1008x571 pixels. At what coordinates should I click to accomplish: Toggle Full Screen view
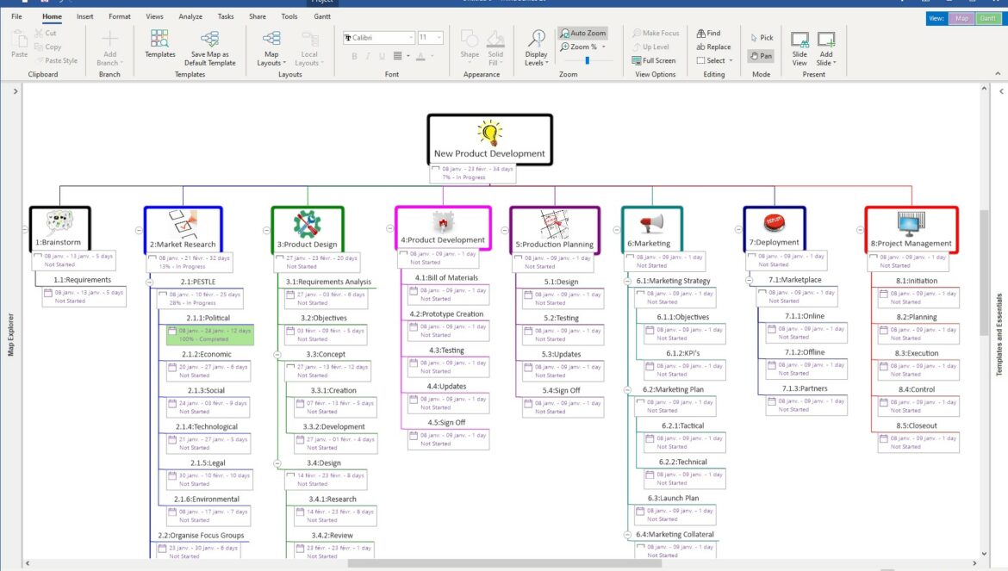click(654, 61)
